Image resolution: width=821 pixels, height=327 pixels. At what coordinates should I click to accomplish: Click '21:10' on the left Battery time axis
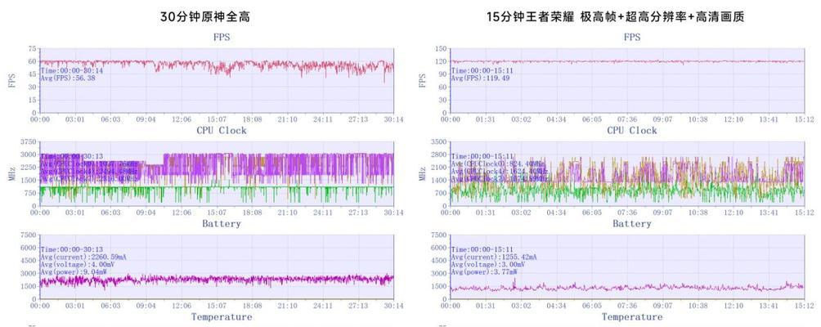pos(288,305)
